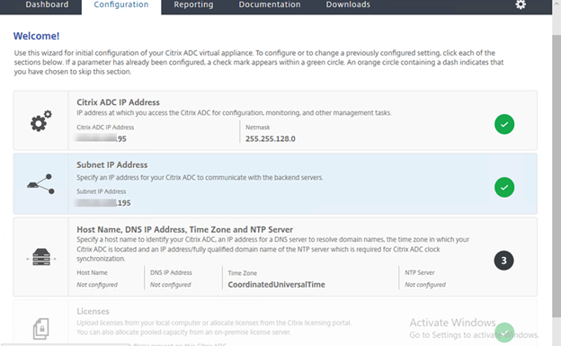Click the Licenses document lock icon

click(40, 328)
